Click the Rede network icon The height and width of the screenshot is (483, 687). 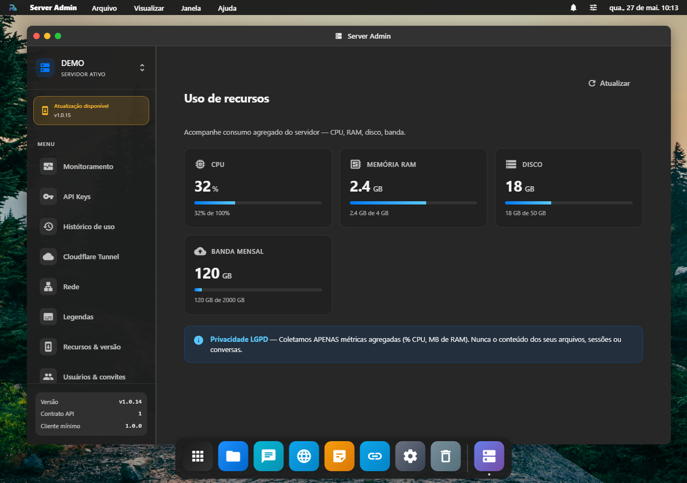point(48,287)
